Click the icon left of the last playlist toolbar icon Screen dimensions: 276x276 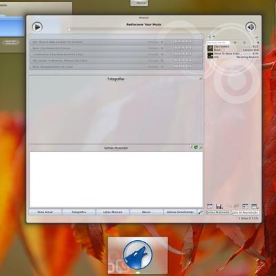245,206
